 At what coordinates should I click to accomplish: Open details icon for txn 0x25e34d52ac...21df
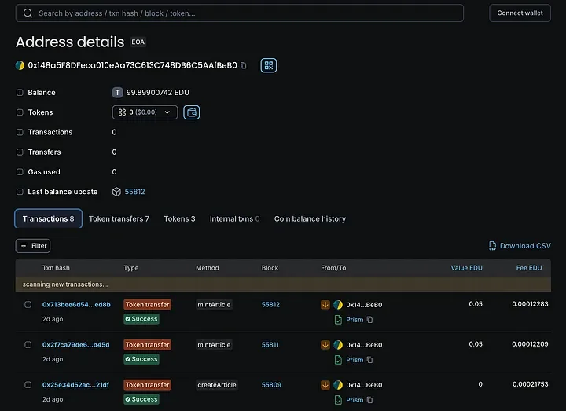click(28, 384)
